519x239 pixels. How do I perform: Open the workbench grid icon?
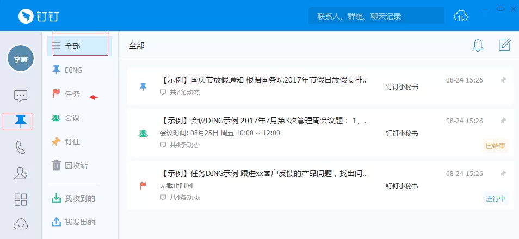click(21, 199)
